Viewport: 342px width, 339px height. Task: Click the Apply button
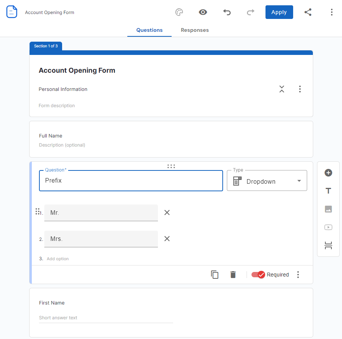279,12
